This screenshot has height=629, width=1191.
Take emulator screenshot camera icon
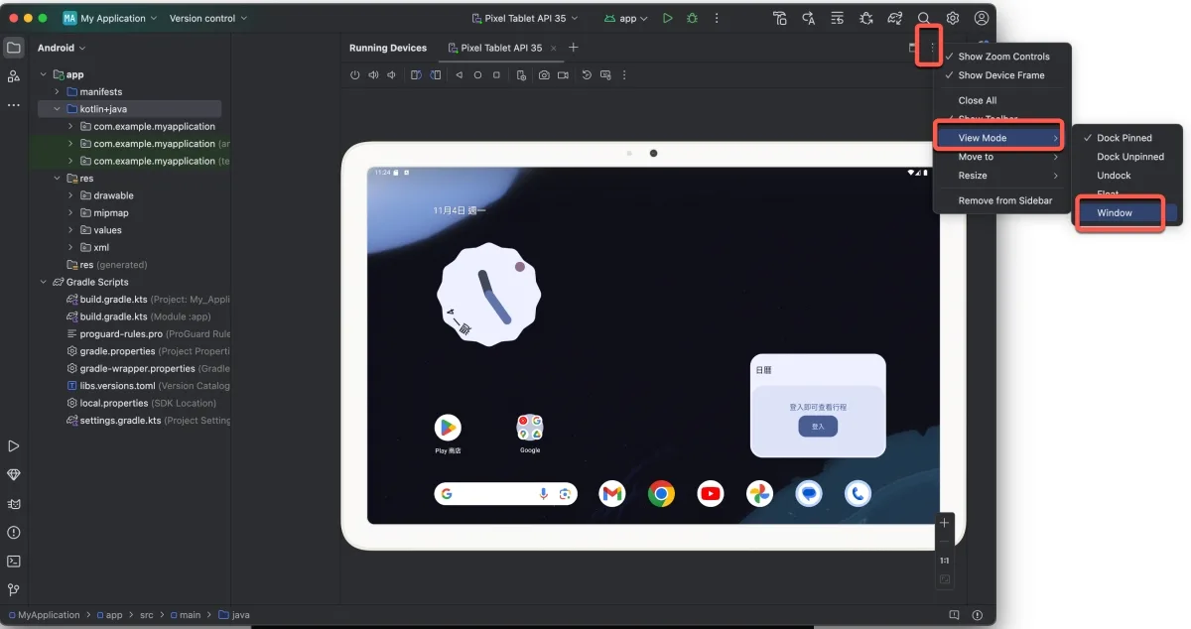[544, 74]
